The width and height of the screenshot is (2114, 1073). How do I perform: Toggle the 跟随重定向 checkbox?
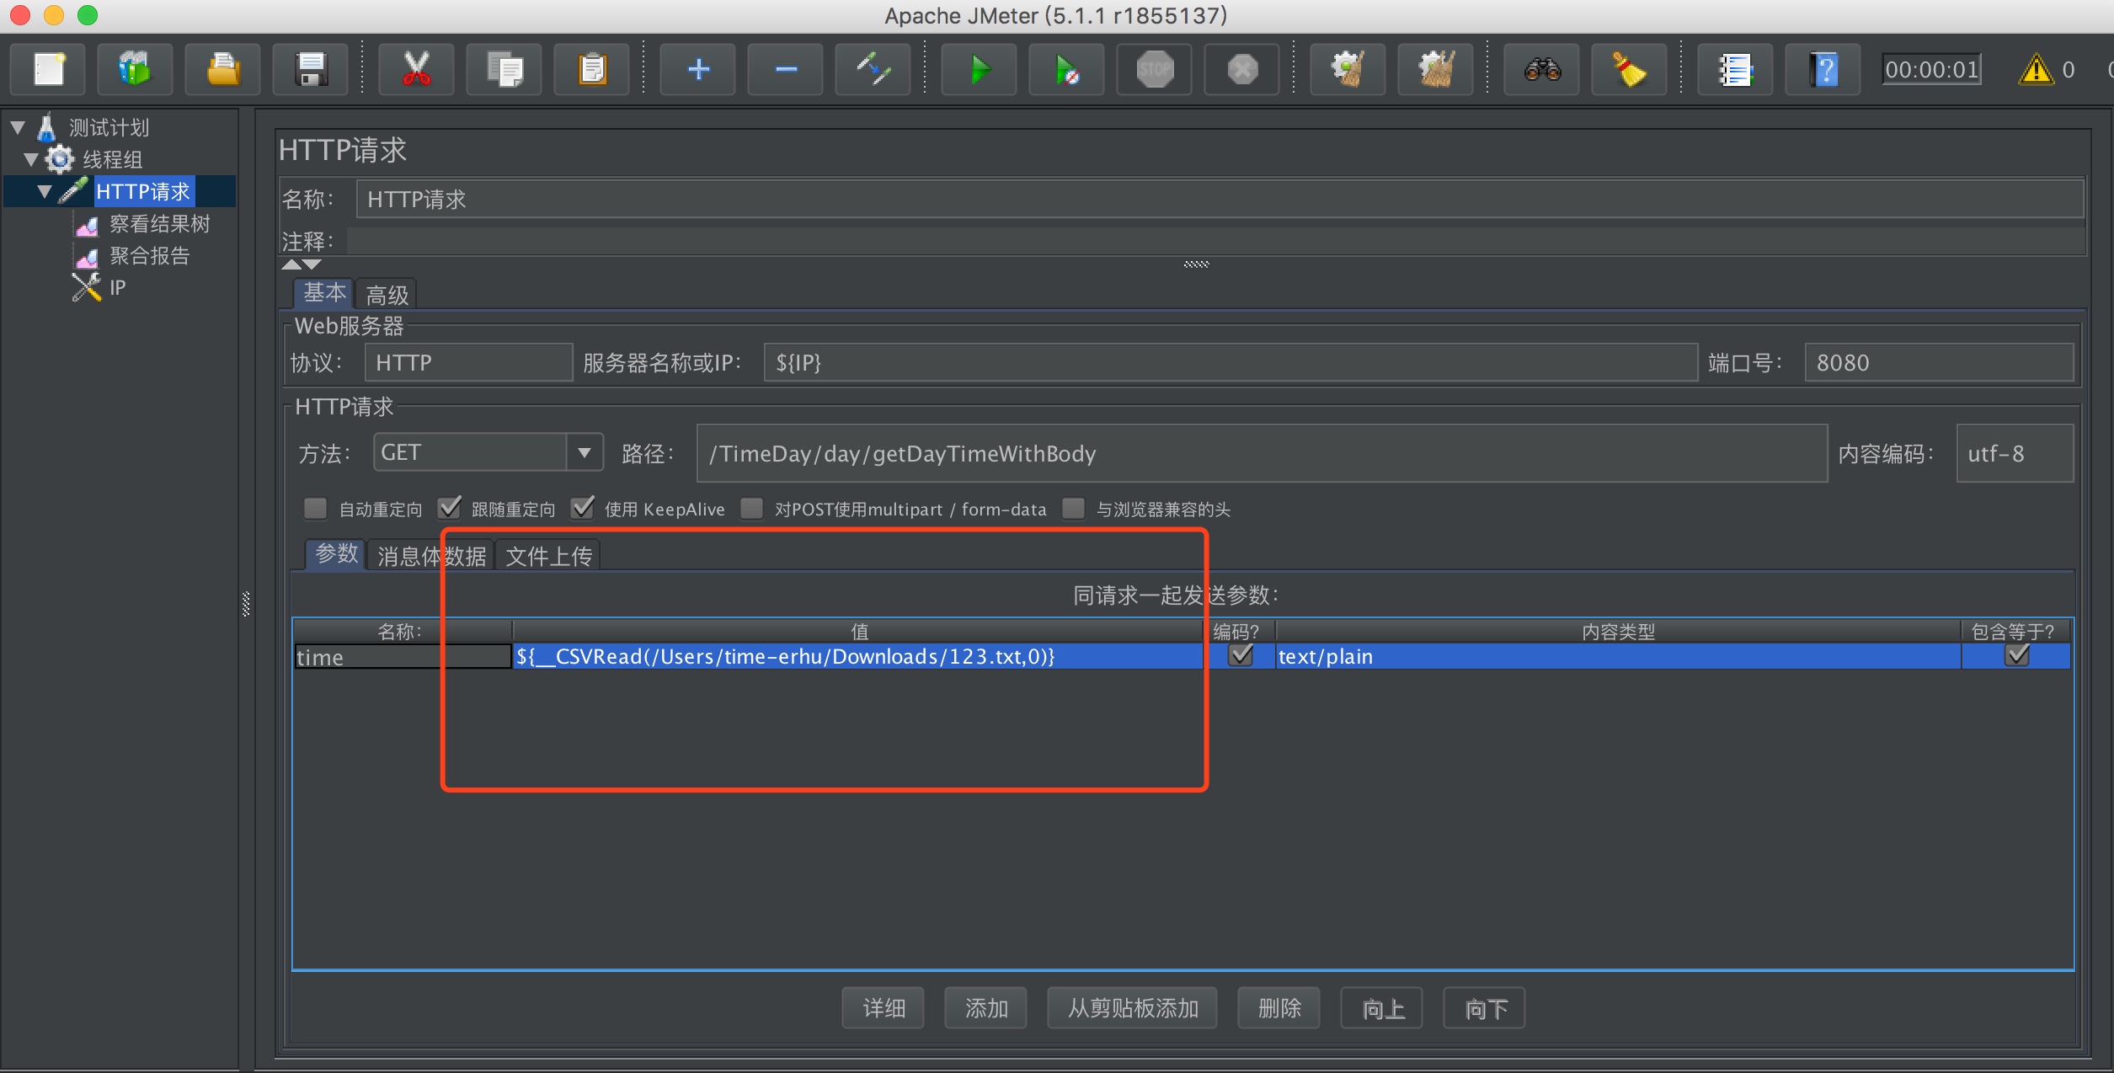tap(451, 509)
